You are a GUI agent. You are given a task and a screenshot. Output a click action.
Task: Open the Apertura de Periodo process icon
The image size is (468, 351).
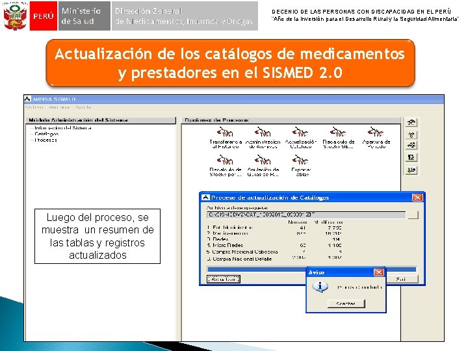(x=376, y=138)
